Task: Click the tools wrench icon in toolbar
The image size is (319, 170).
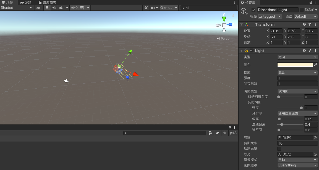Action: coord(146,8)
